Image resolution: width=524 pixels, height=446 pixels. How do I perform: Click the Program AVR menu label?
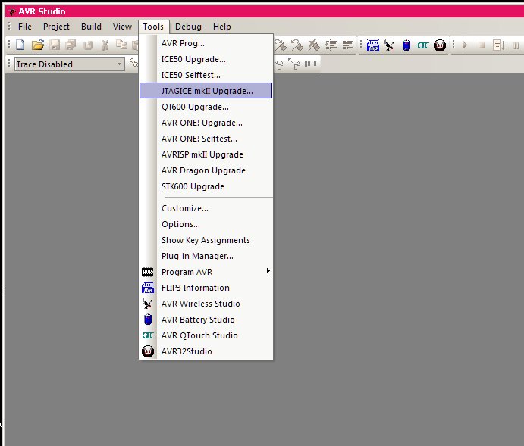(187, 272)
